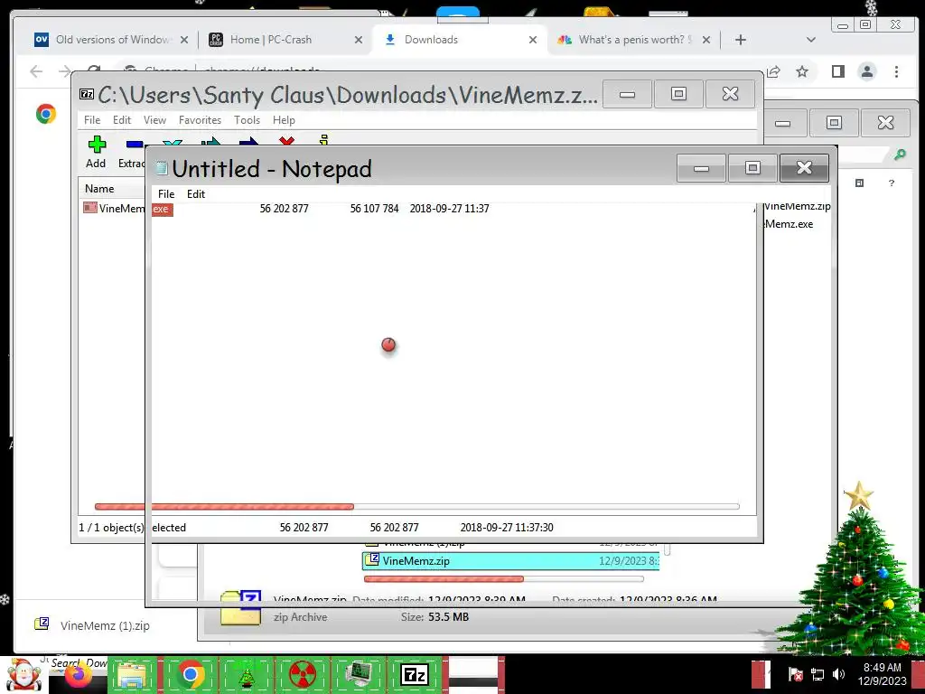Open Notepad's Edit menu
Image resolution: width=925 pixels, height=694 pixels.
click(x=196, y=194)
